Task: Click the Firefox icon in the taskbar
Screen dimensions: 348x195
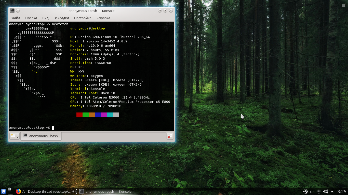Action: click(x=18, y=191)
